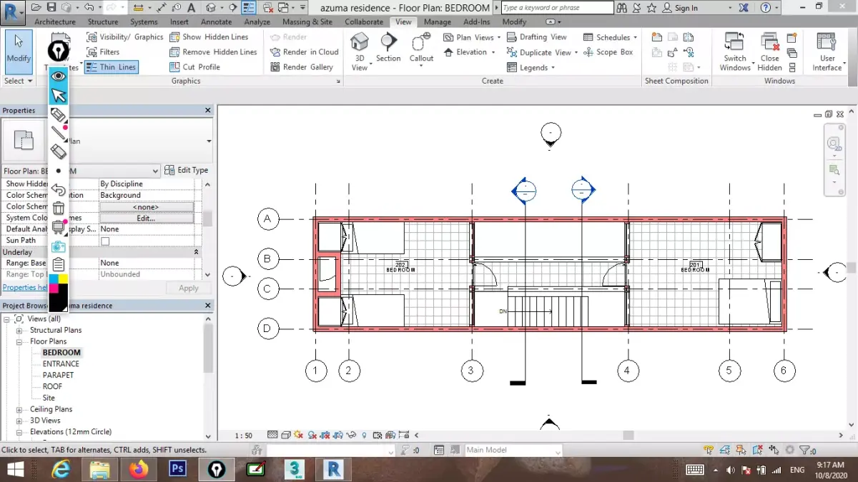The width and height of the screenshot is (858, 482).
Task: Open the Legends dropdown
Action: (x=531, y=67)
